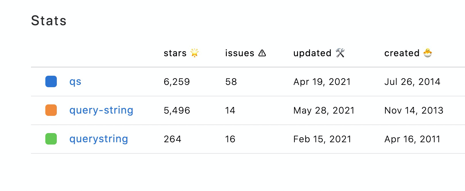Click the 264 stars value for querystring
Image resolution: width=465 pixels, height=191 pixels.
[x=173, y=139]
